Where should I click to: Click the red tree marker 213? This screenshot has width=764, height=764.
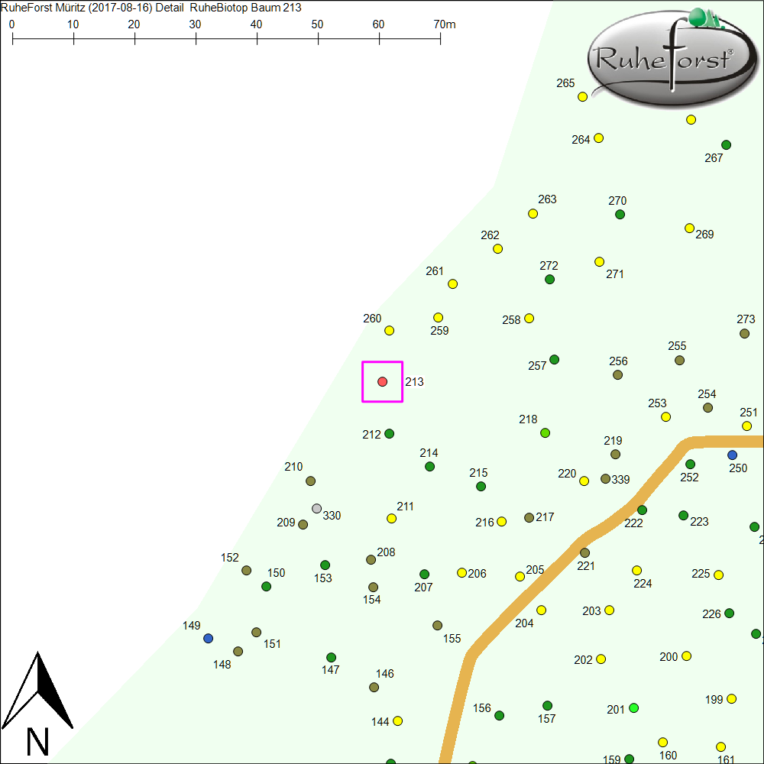[x=383, y=381]
